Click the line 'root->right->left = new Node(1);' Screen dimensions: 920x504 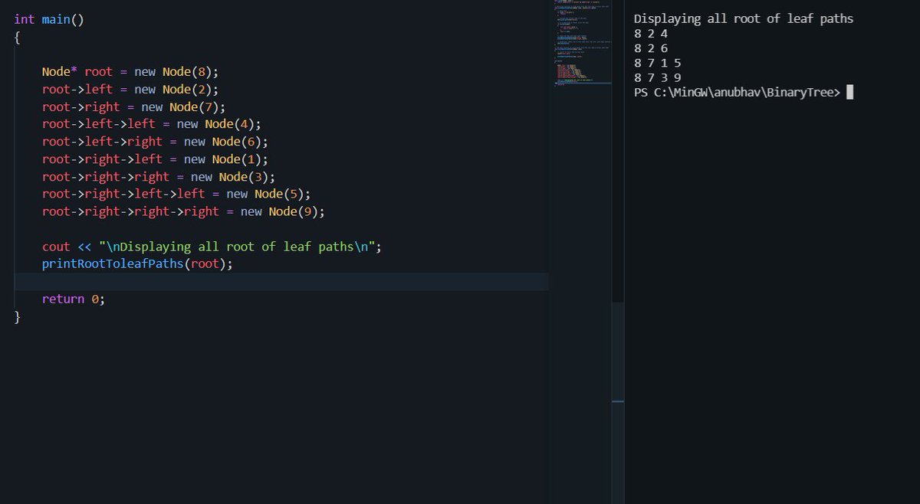pos(156,159)
